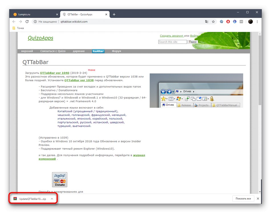Viewport: 271px width, 213px height.
Task: Expand the download item options chevron
Action: [52, 199]
